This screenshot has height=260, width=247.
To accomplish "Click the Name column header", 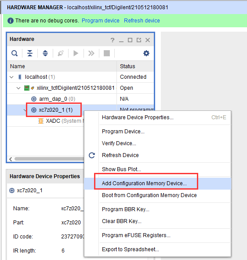I will (x=62, y=66).
